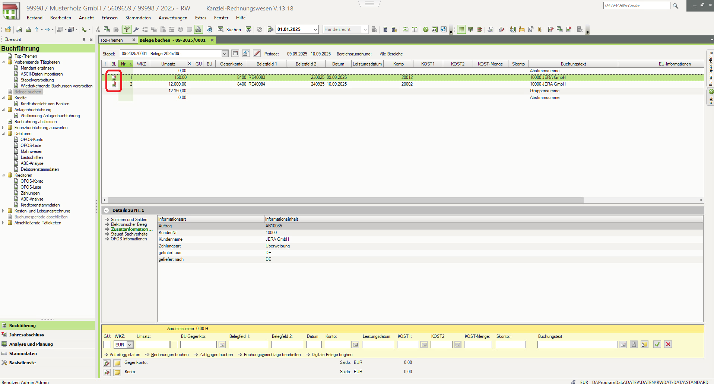The height and width of the screenshot is (384, 714).
Task: Open the Stapel batch dropdown
Action: click(225, 54)
